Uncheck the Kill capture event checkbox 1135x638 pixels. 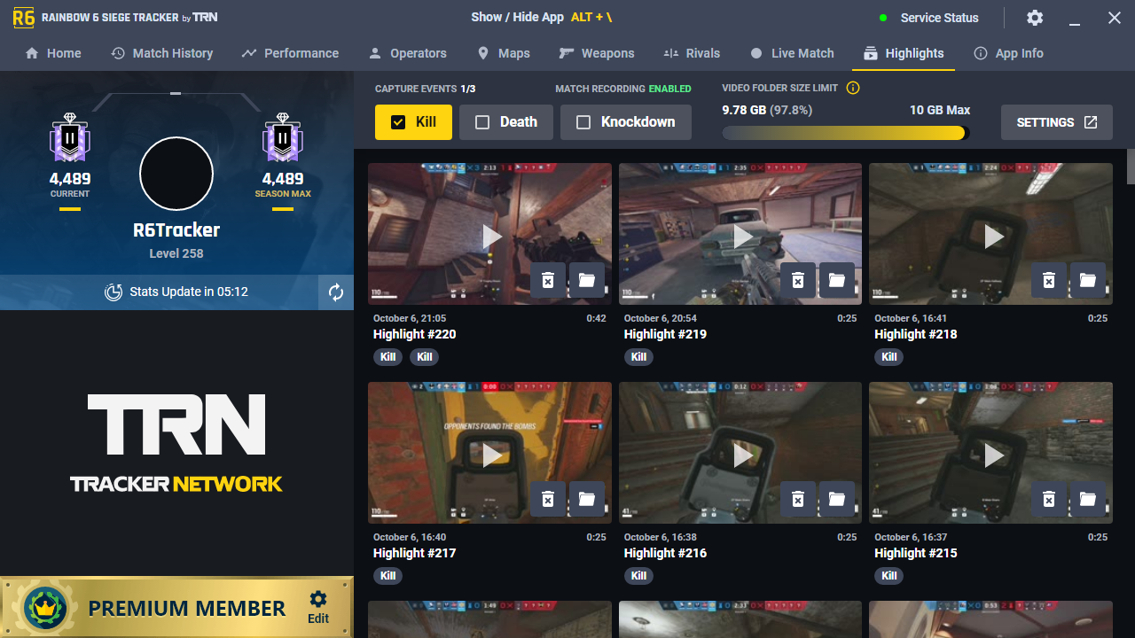(399, 122)
